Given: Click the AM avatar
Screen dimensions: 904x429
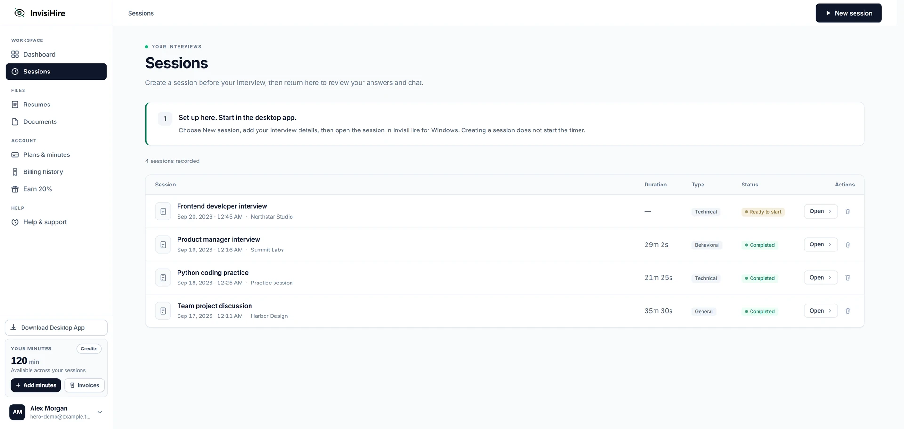Looking at the screenshot, I should coord(17,412).
